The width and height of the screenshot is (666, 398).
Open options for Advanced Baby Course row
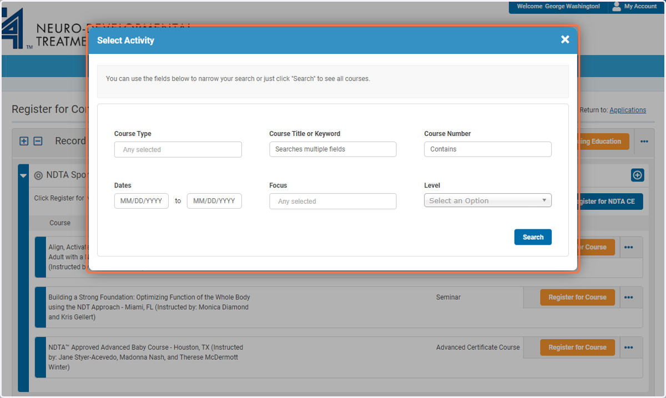tap(628, 347)
